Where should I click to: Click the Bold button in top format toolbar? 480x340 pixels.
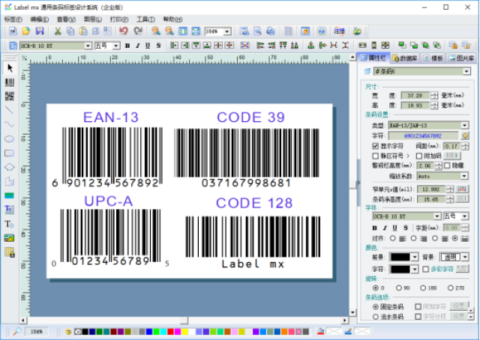(x=127, y=46)
